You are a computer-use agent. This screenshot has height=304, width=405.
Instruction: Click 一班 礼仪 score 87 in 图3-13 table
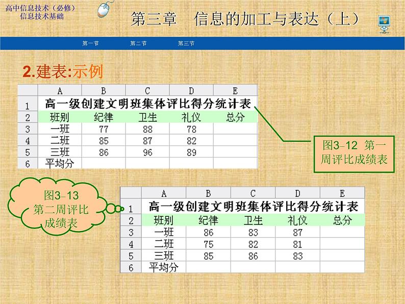click(x=297, y=233)
